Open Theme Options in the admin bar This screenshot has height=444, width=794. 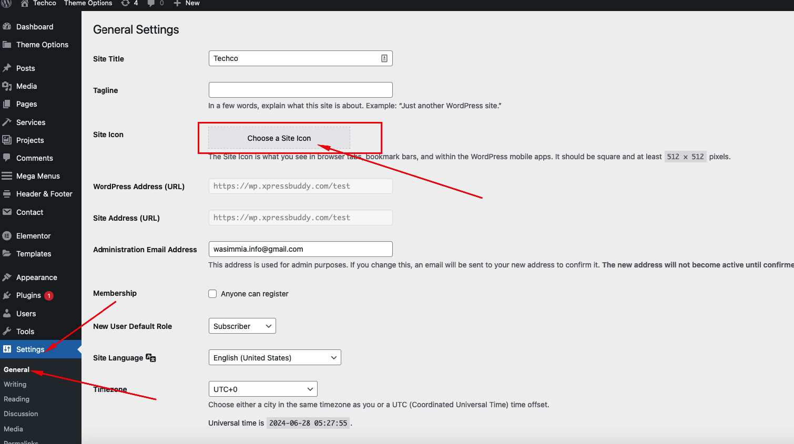[88, 3]
